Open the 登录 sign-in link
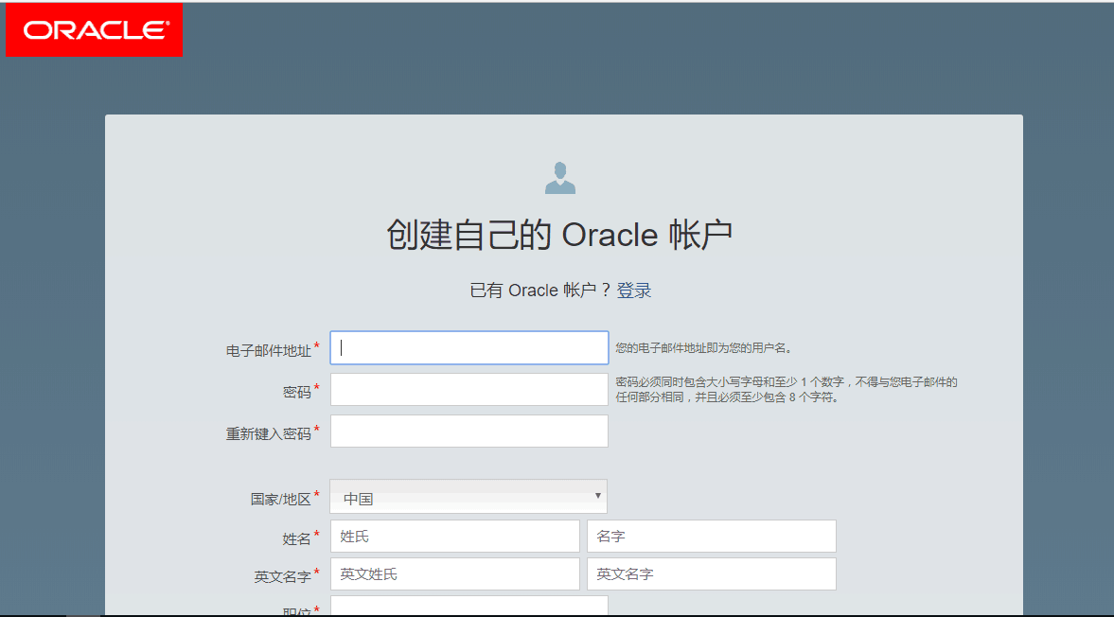The width and height of the screenshot is (1114, 617). [634, 291]
